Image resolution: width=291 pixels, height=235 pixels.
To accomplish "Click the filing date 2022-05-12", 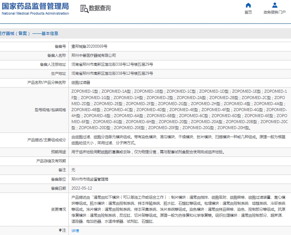I will click(x=82, y=188).
